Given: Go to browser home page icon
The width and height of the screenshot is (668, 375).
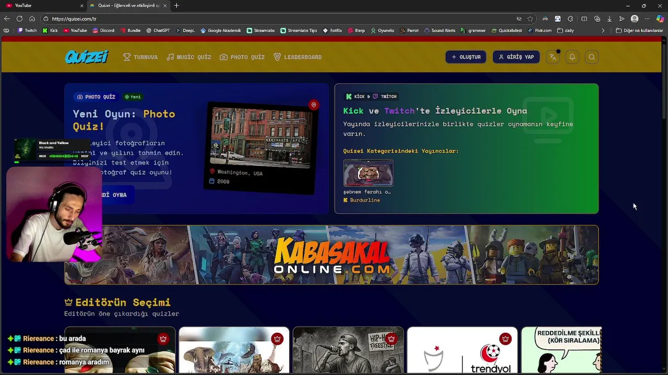Looking at the screenshot, I should [32, 19].
